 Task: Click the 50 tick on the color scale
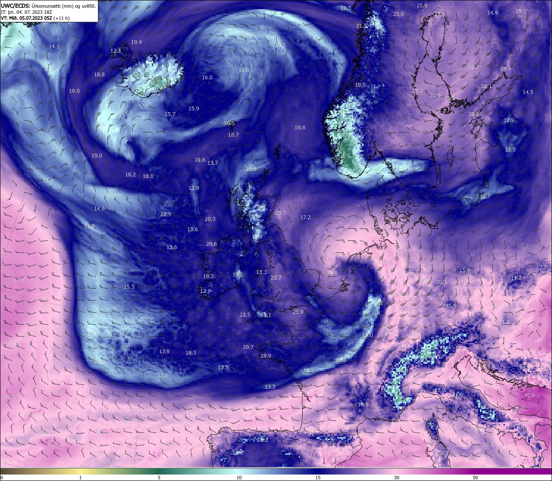475,478
